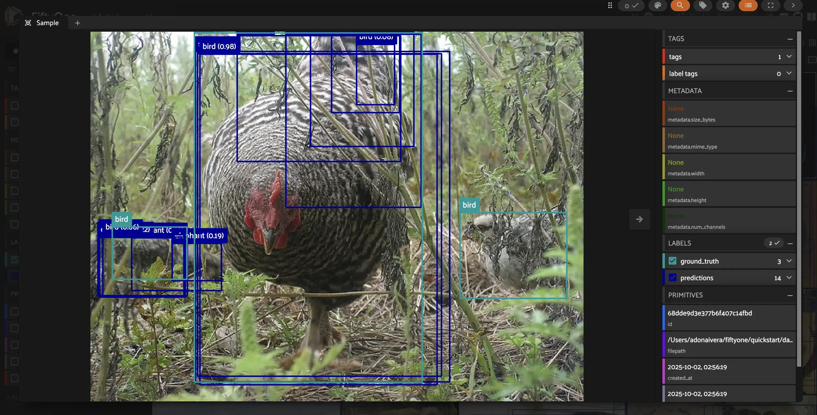Expand the predictions field chevron
Screen dimensions: 817x415
[789, 278]
